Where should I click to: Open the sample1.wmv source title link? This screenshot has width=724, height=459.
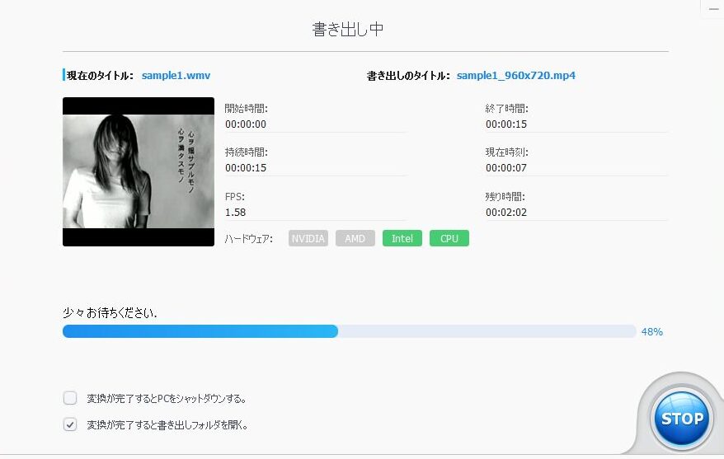click(x=176, y=75)
